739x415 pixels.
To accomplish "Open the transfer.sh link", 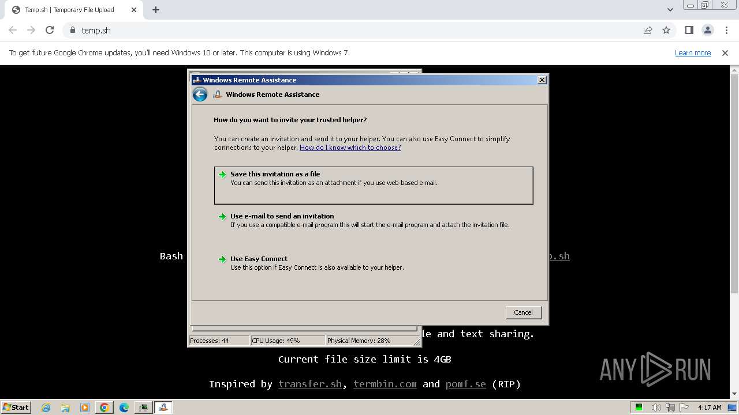I will 310,384.
